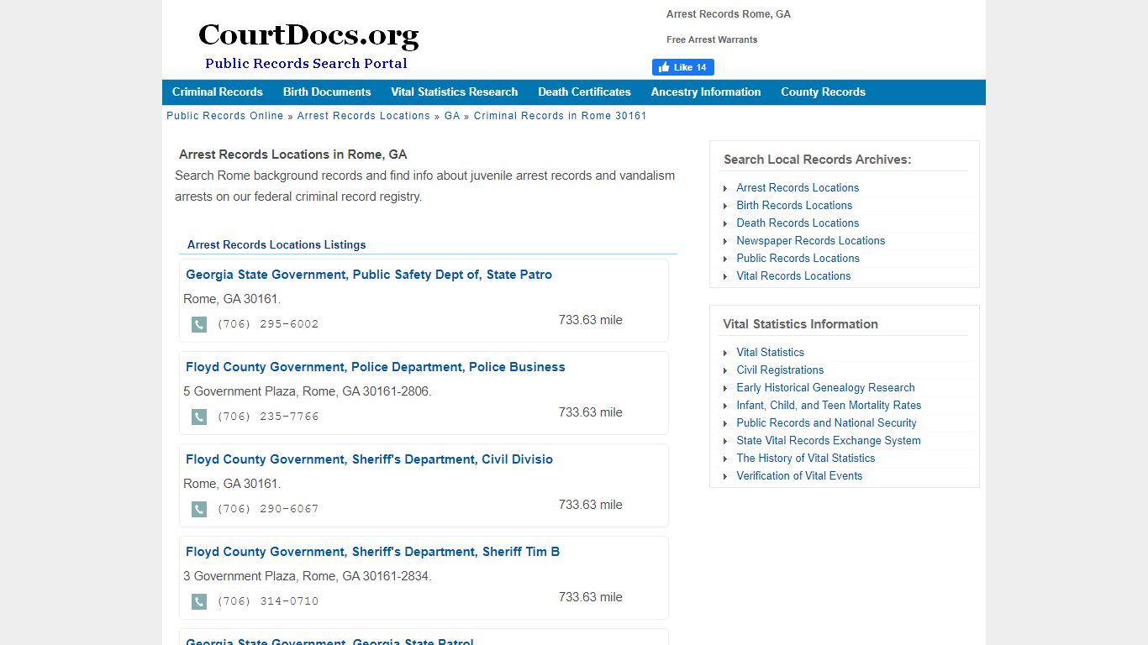Select phone number (706) 290-6067
Screen dimensions: 1148x645
[268, 509]
